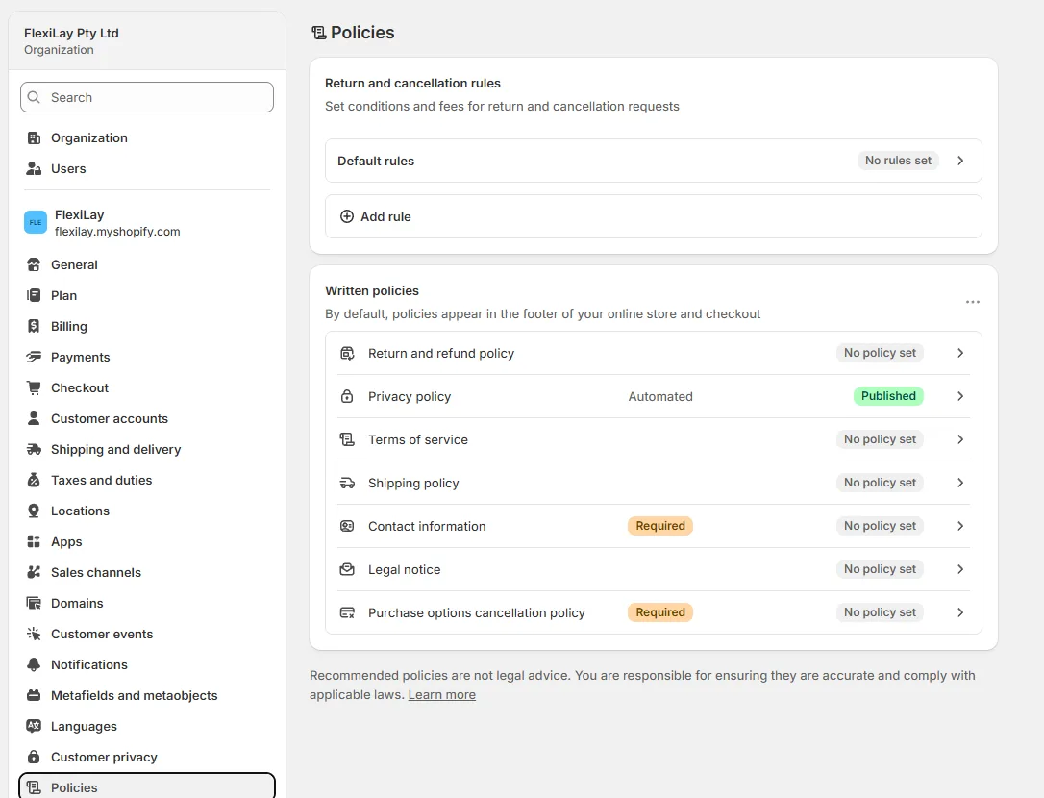Click Return and refund policy icon
Image resolution: width=1044 pixels, height=798 pixels.
[347, 353]
